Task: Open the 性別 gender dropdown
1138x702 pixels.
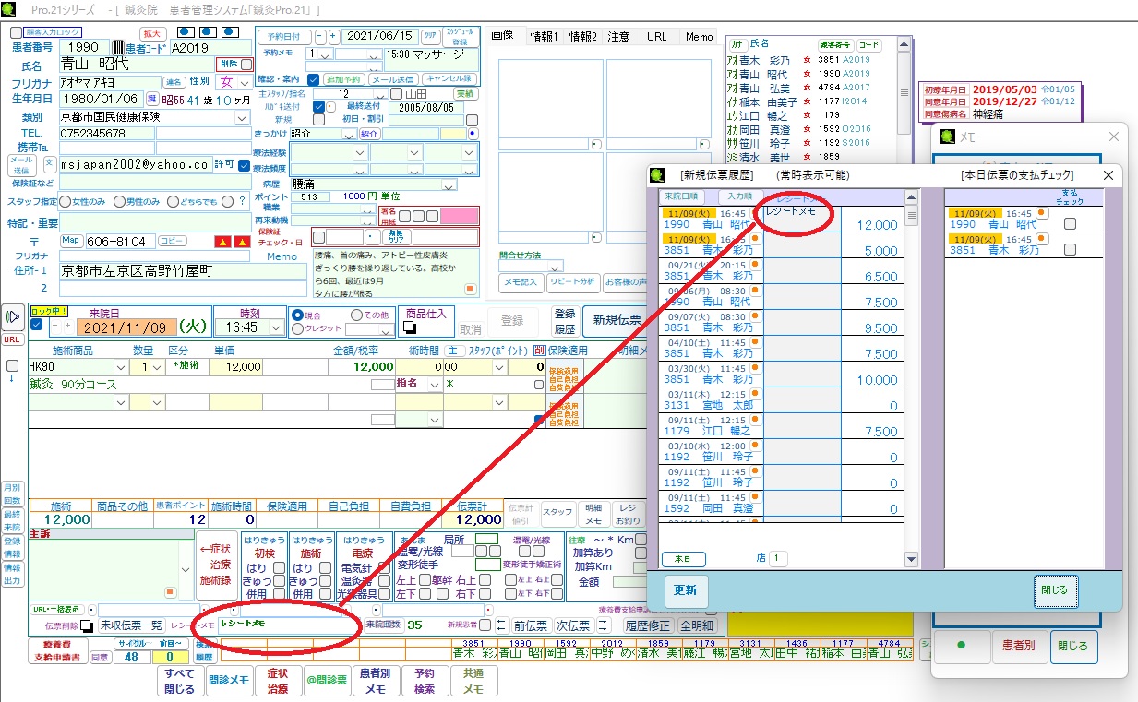Action: pos(245,82)
